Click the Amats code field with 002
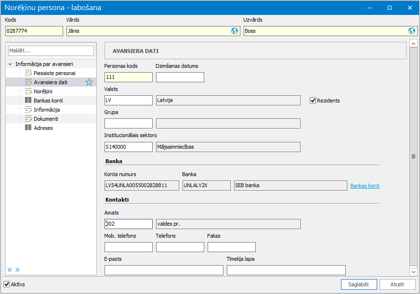Screen dimensions: 420x294 click(128, 224)
